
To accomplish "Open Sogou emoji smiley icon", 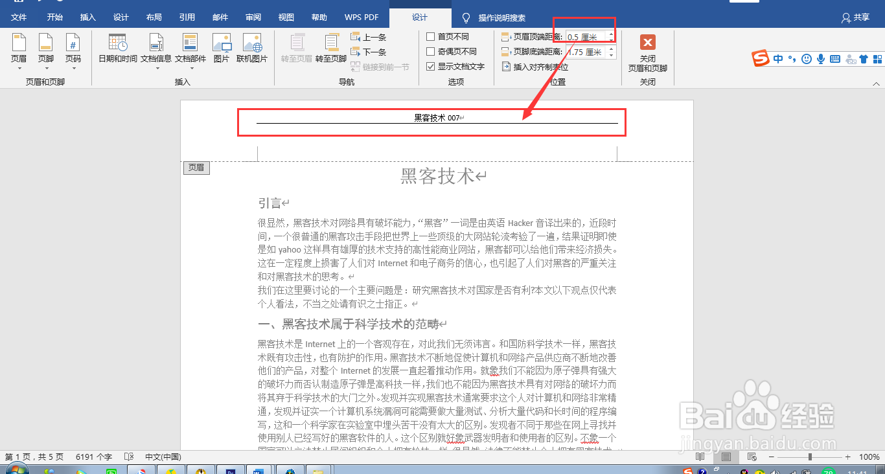I will (x=807, y=60).
